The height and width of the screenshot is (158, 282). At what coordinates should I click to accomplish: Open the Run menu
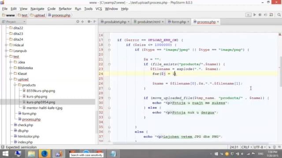pos(78,9)
